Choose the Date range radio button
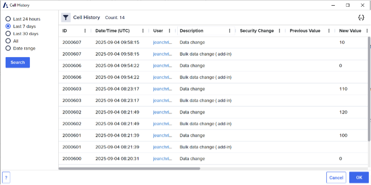This screenshot has height=185, width=371. 8,48
